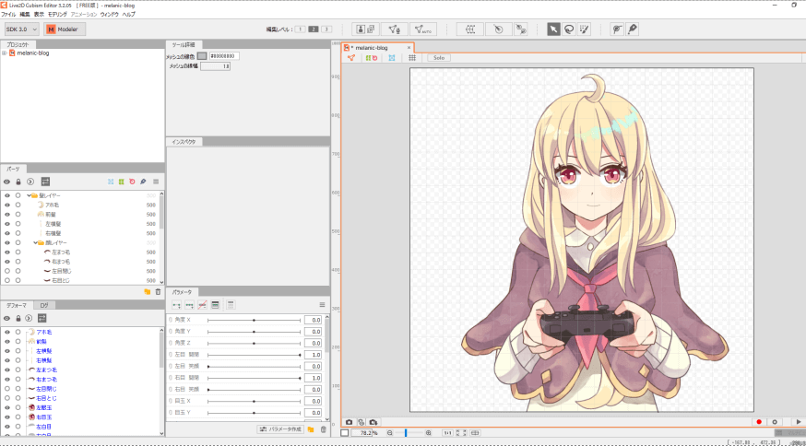
Task: Toggle the lock header icon in deformer panel
Action: click(18, 318)
